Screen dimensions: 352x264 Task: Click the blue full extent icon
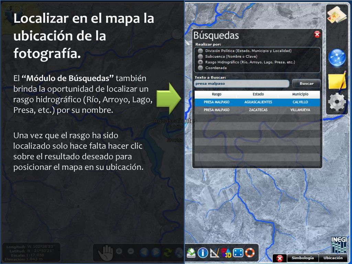pos(238,253)
